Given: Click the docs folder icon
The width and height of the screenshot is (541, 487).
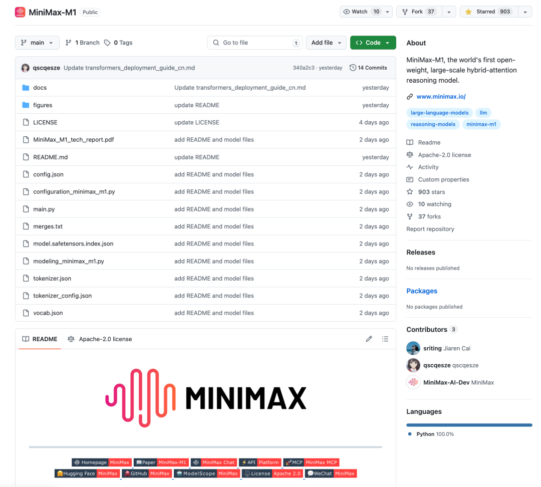Looking at the screenshot, I should pos(26,88).
